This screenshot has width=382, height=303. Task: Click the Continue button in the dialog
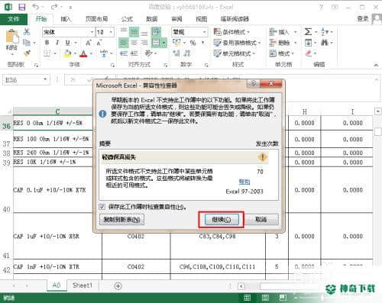tap(222, 220)
